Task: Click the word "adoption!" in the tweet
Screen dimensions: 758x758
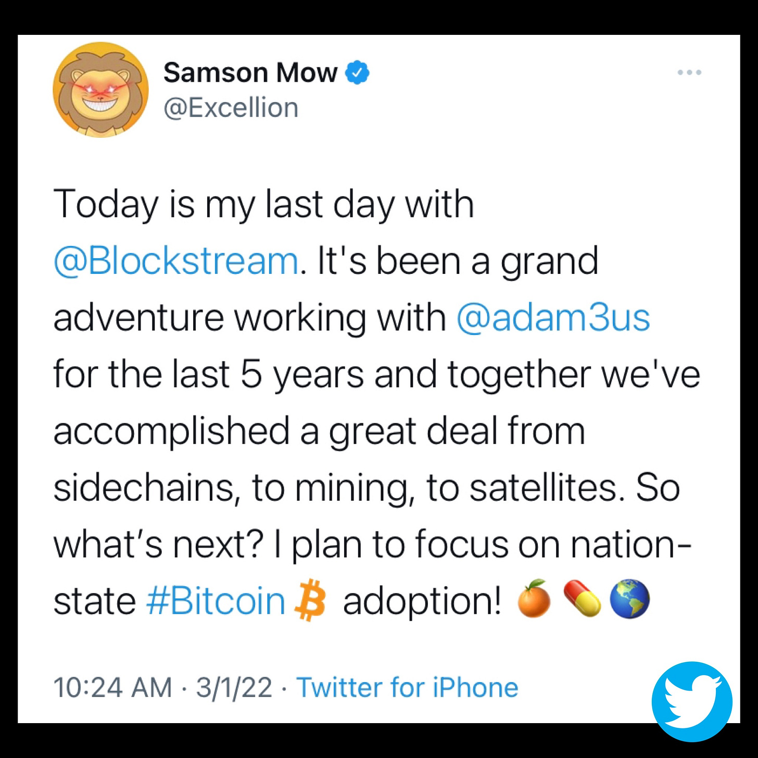Action: point(422,601)
